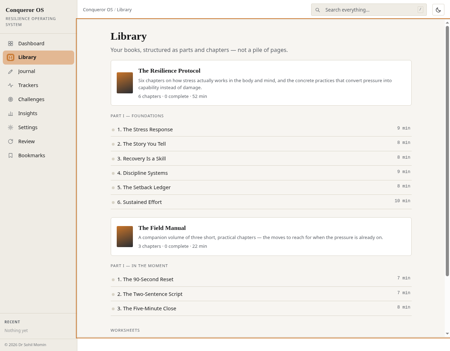
Task: Open The Resilience Protocol book title
Action: 169,71
